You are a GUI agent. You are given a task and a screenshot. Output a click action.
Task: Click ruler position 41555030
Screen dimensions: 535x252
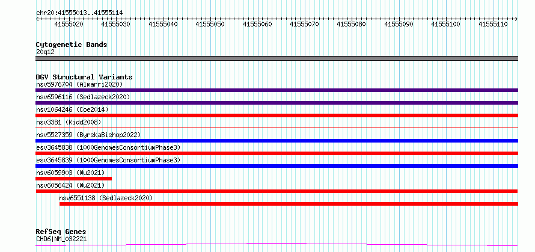117,24
